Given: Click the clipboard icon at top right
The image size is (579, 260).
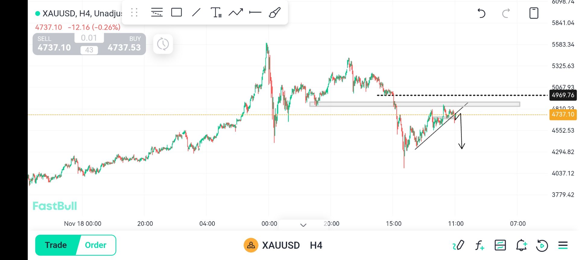Looking at the screenshot, I should coord(534,13).
